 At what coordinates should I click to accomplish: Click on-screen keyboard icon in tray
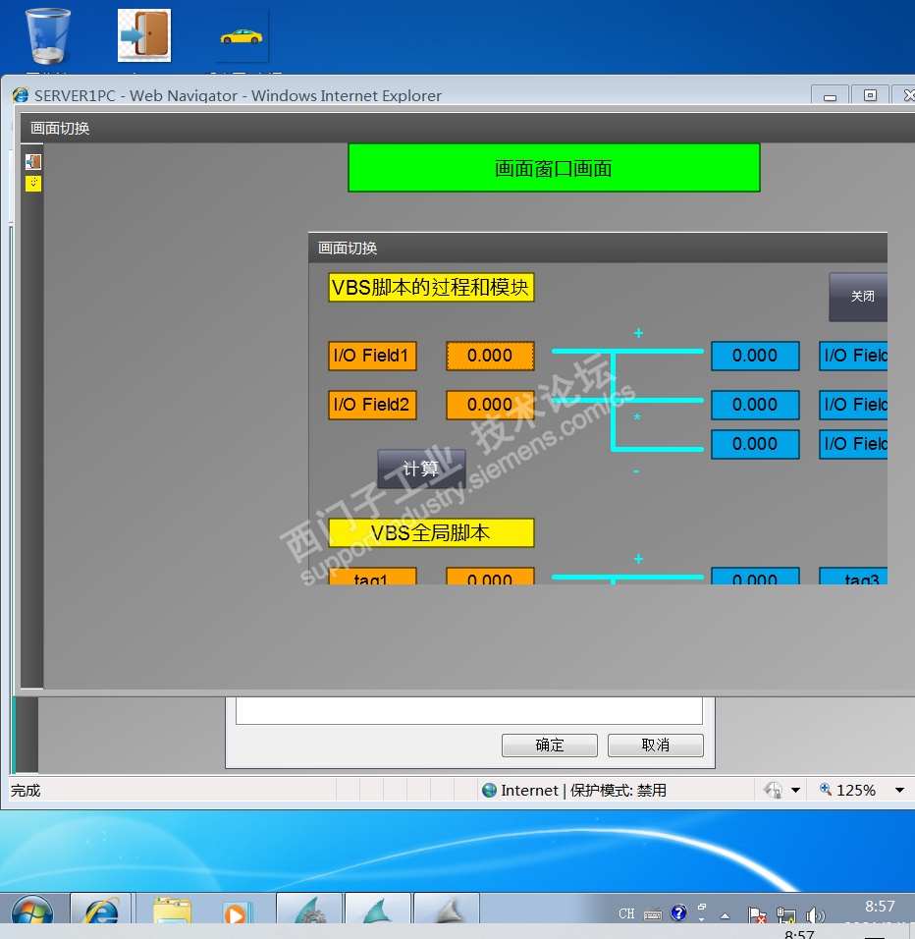click(x=653, y=914)
